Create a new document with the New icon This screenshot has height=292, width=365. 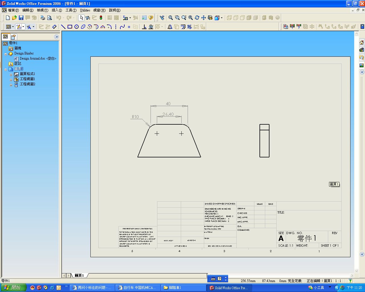(x=8, y=18)
